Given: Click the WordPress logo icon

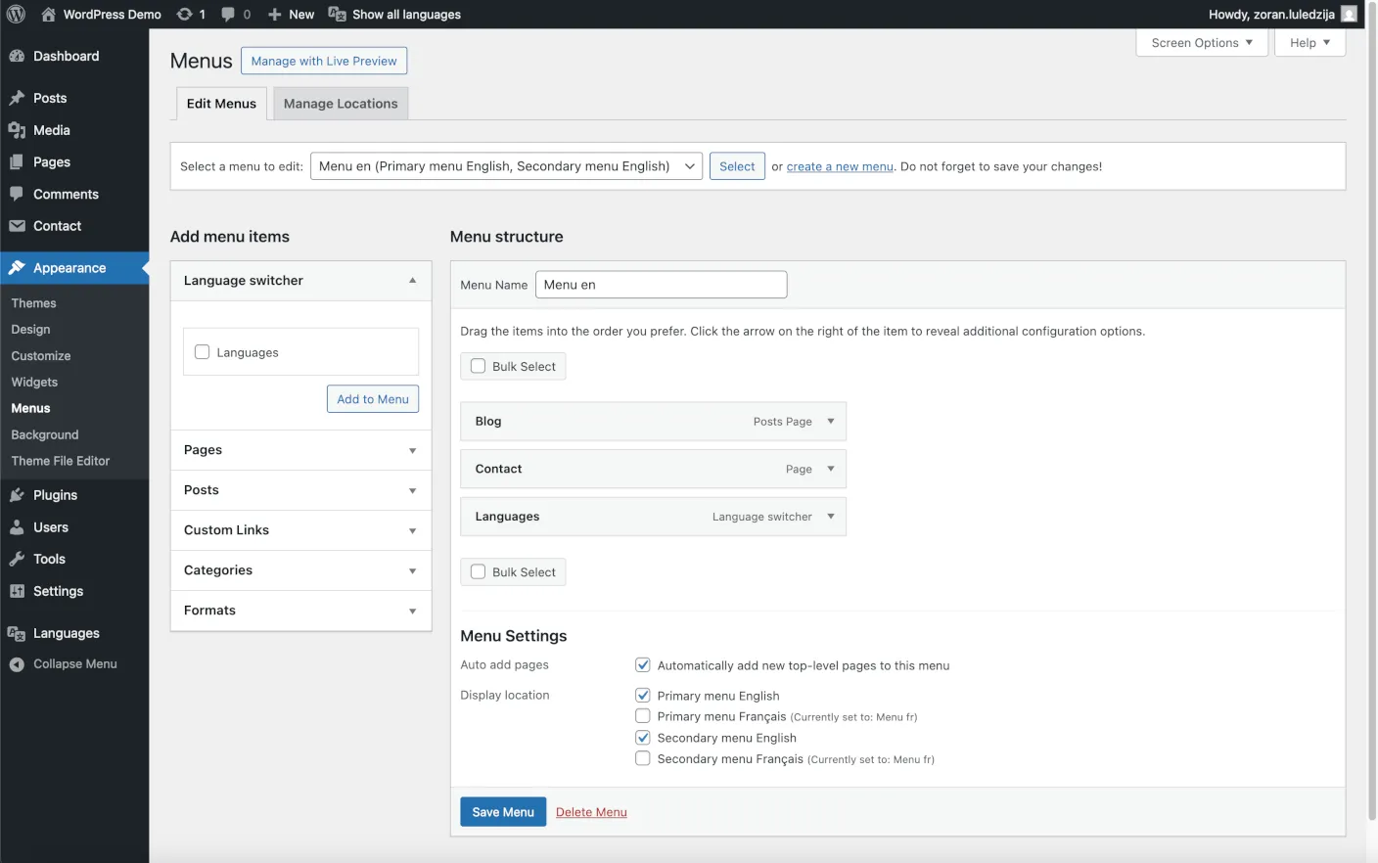Looking at the screenshot, I should (16, 14).
